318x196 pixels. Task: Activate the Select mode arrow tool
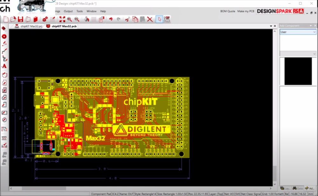tap(159, 19)
